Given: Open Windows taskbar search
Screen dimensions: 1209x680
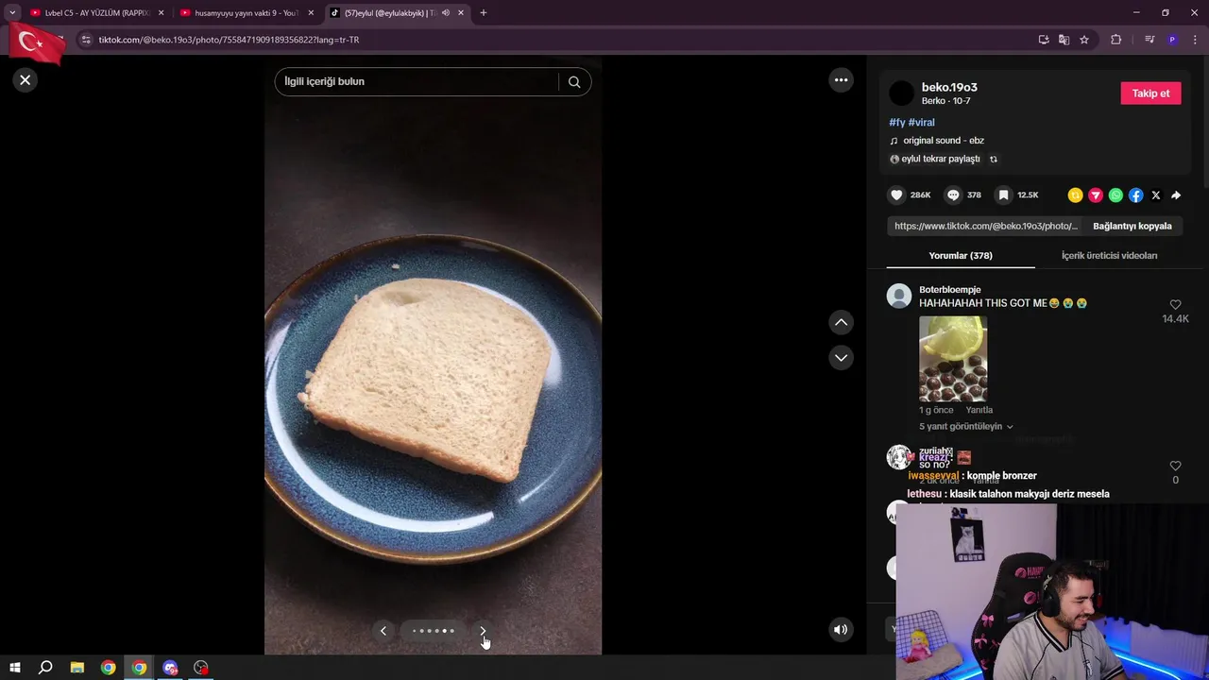Looking at the screenshot, I should pos(45,668).
